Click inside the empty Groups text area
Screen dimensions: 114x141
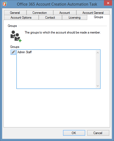(x=56, y=71)
